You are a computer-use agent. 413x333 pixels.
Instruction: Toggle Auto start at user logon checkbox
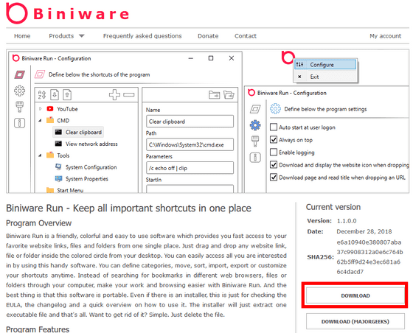pos(274,127)
